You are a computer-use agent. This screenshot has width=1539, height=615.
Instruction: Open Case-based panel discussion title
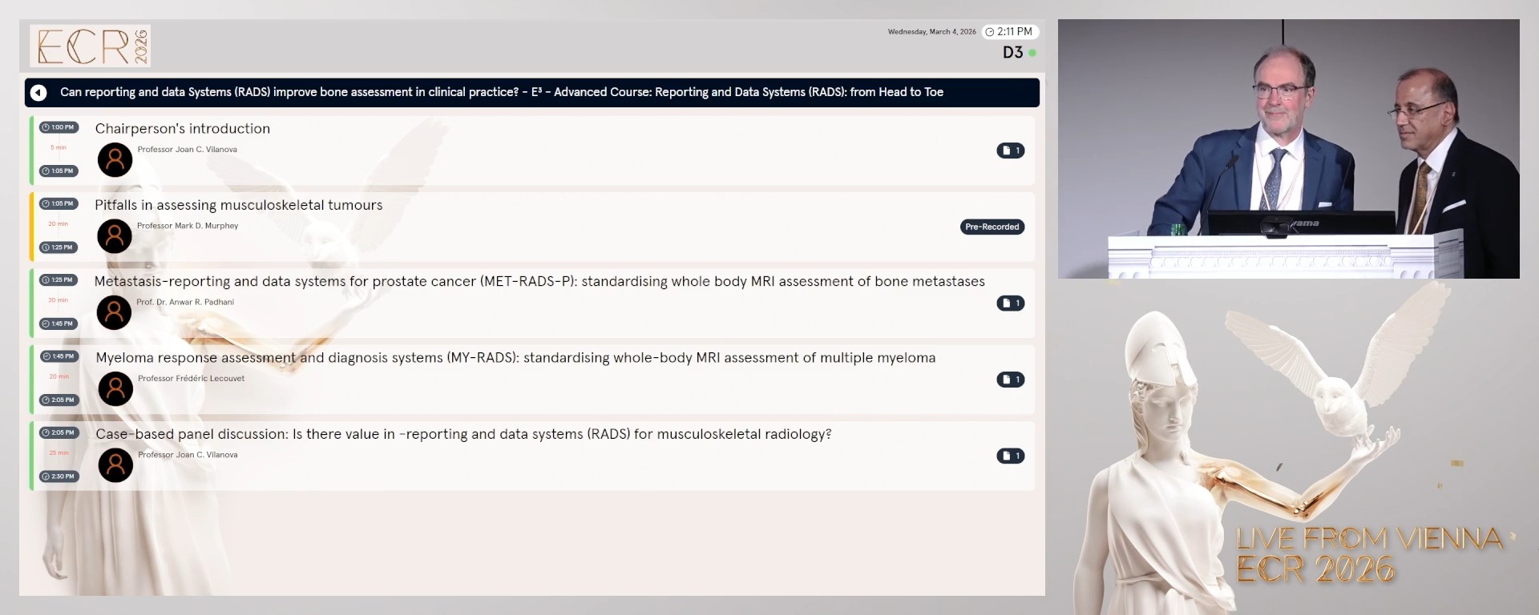coord(463,434)
